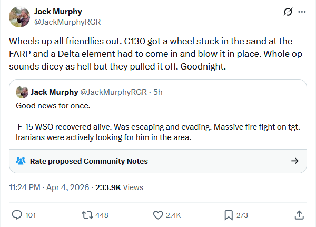This screenshot has width=316, height=227.
Task: Click the Community Notes people icon
Action: point(21,161)
